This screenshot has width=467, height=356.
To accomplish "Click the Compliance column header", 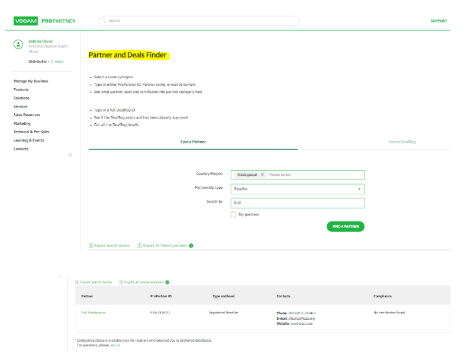I will pyautogui.click(x=382, y=296).
